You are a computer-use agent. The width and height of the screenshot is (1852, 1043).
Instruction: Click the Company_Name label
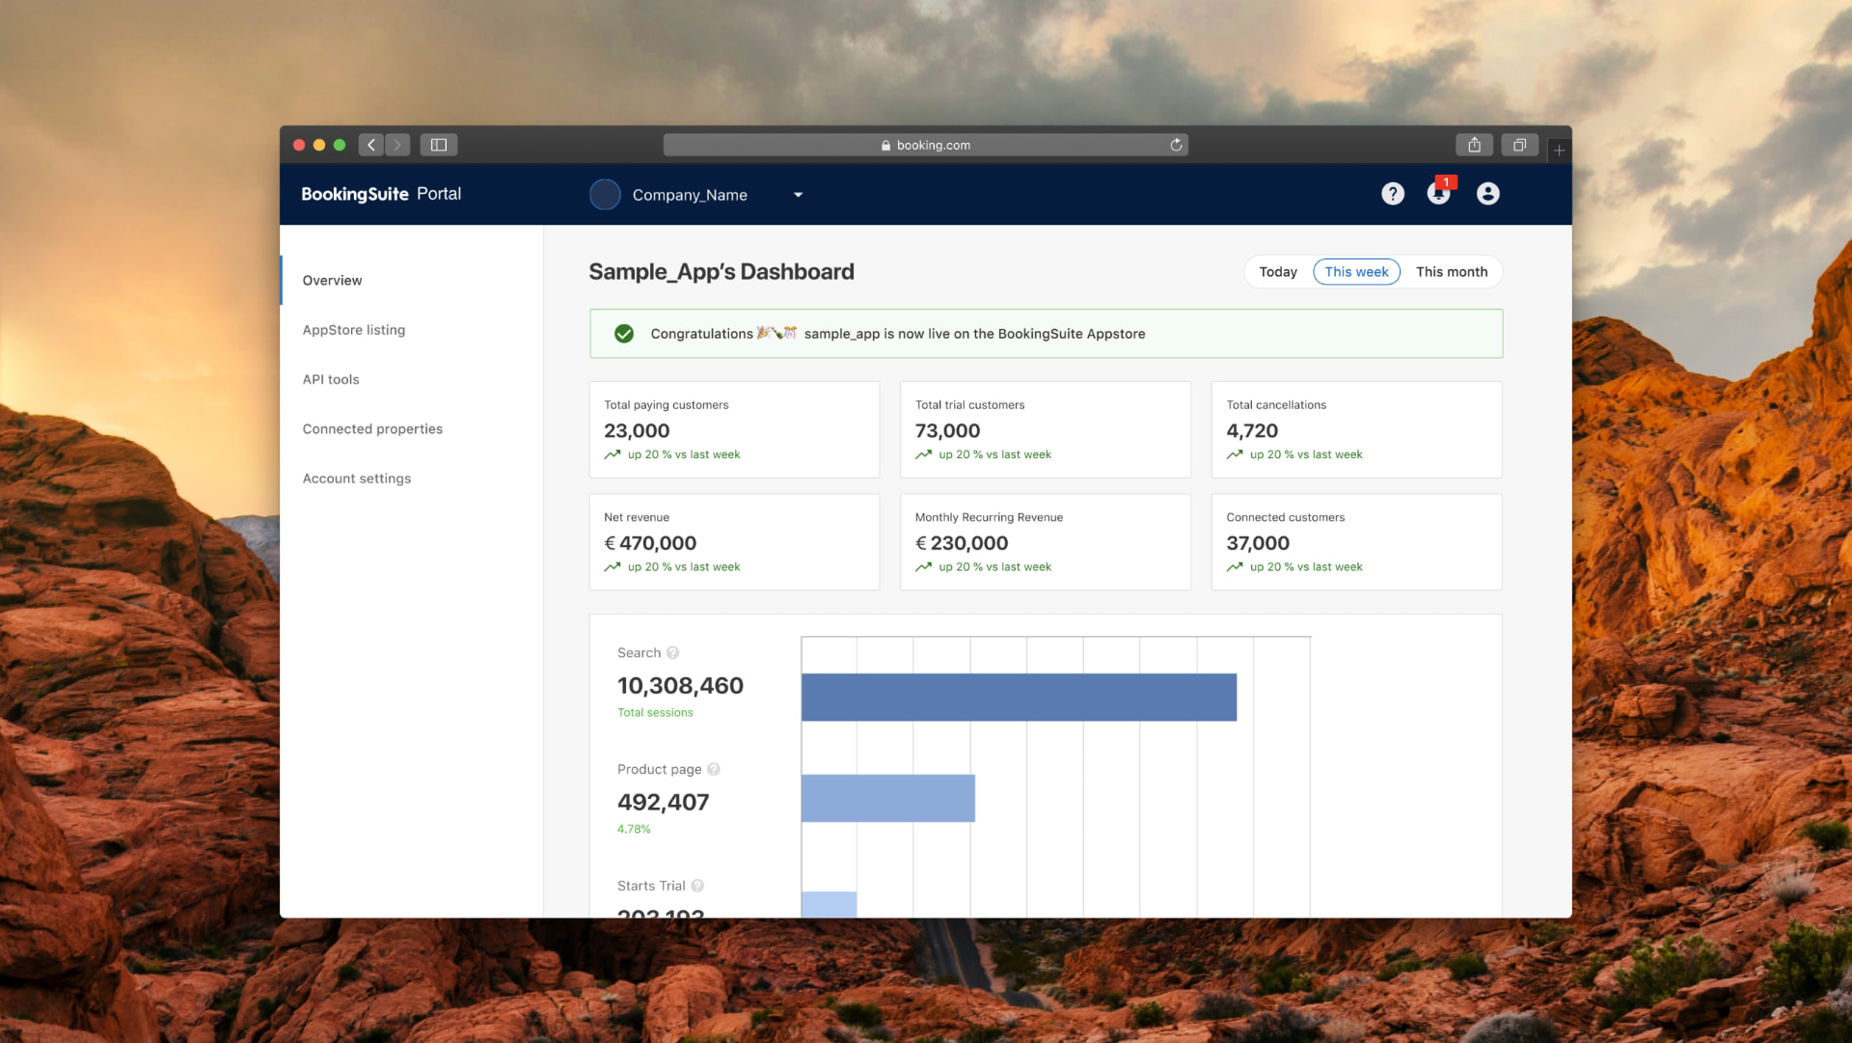690,195
